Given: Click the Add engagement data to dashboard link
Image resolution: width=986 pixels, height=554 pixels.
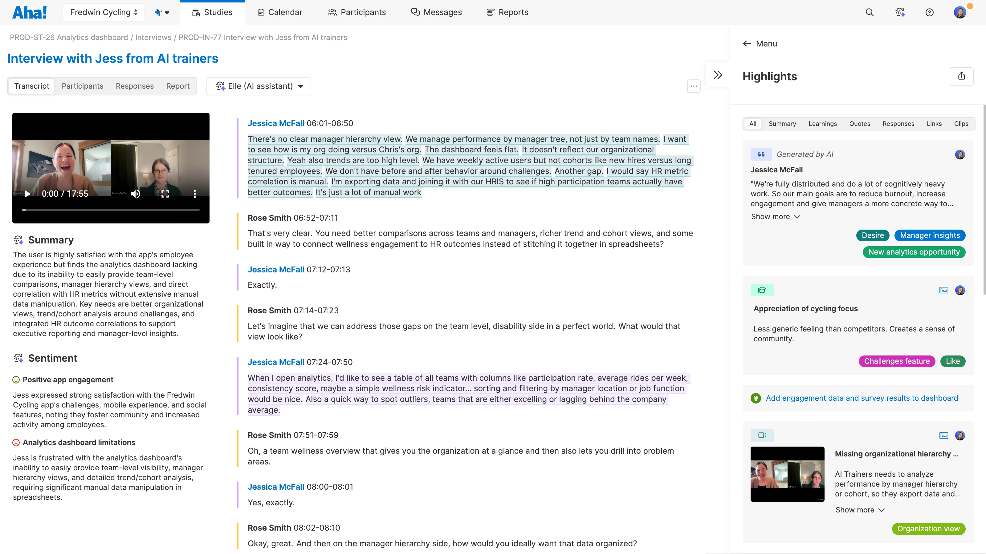Looking at the screenshot, I should pos(862,398).
